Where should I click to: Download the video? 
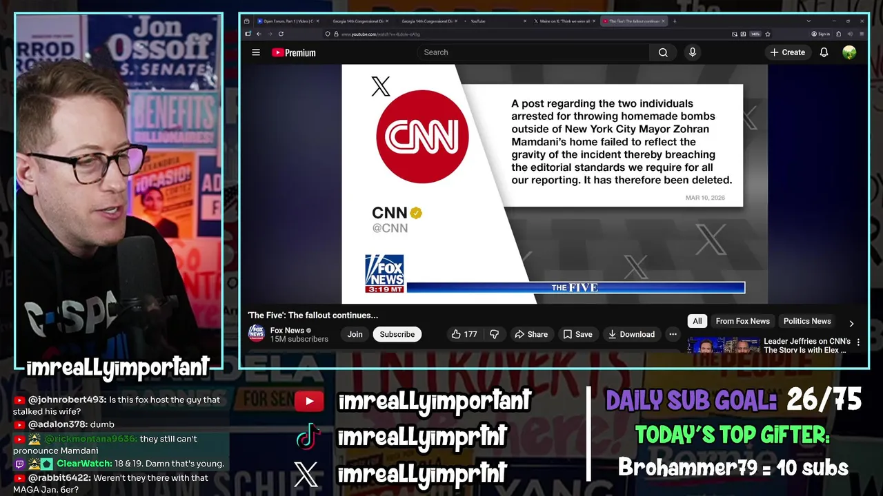point(631,334)
